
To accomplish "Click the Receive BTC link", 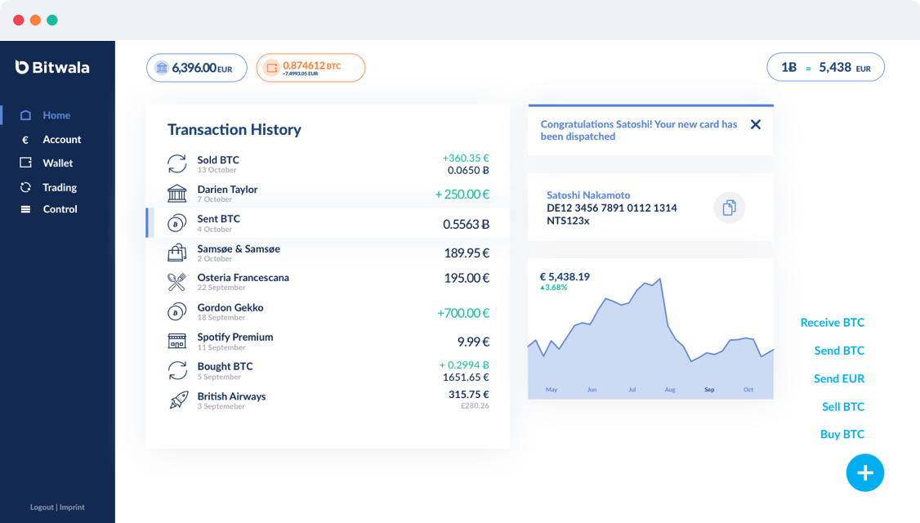I will 832,323.
